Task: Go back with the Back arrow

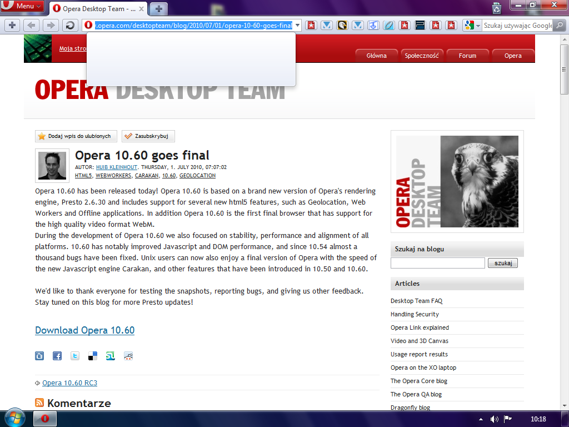Action: coord(32,25)
